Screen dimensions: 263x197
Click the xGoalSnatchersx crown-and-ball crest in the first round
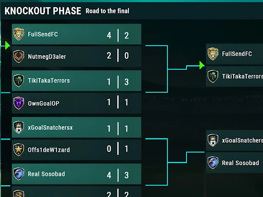point(18,127)
